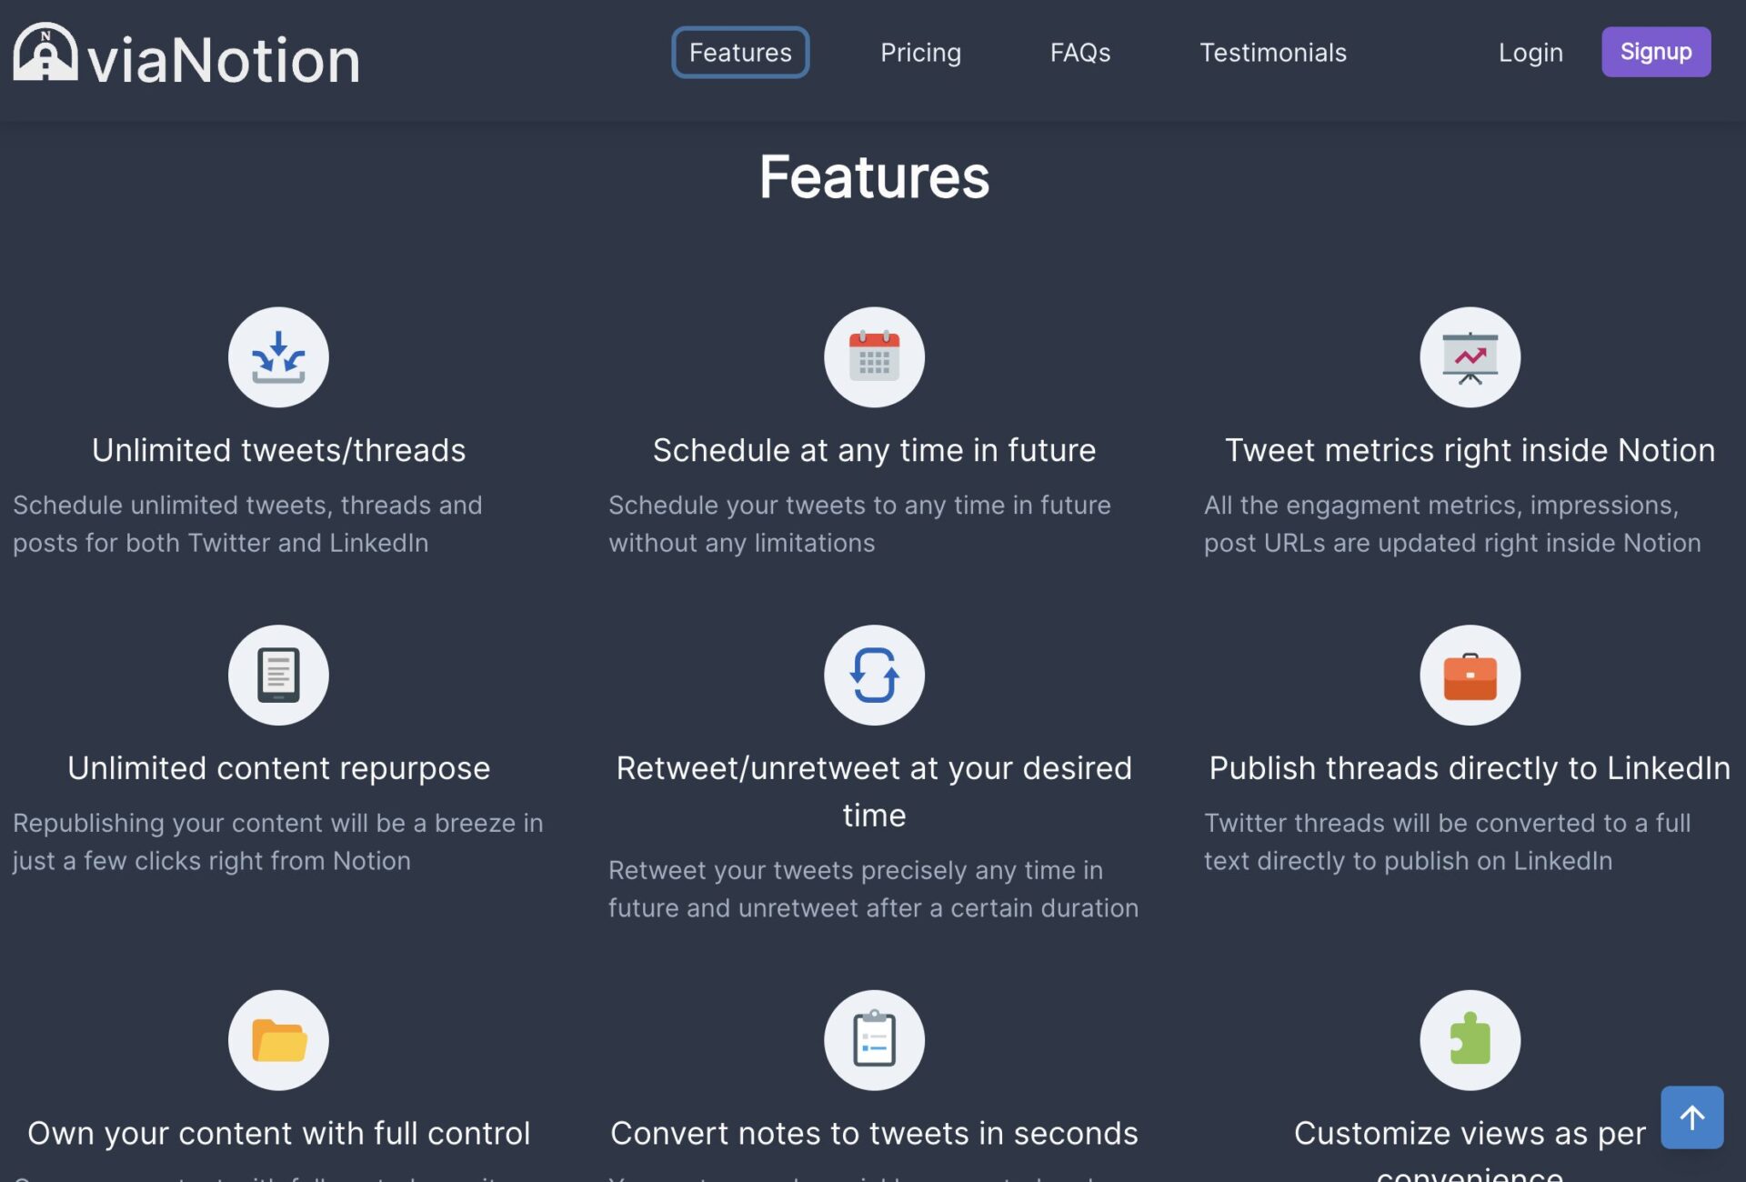Click the presentation chart icon for Tweet metrics
1746x1182 pixels.
(1470, 357)
